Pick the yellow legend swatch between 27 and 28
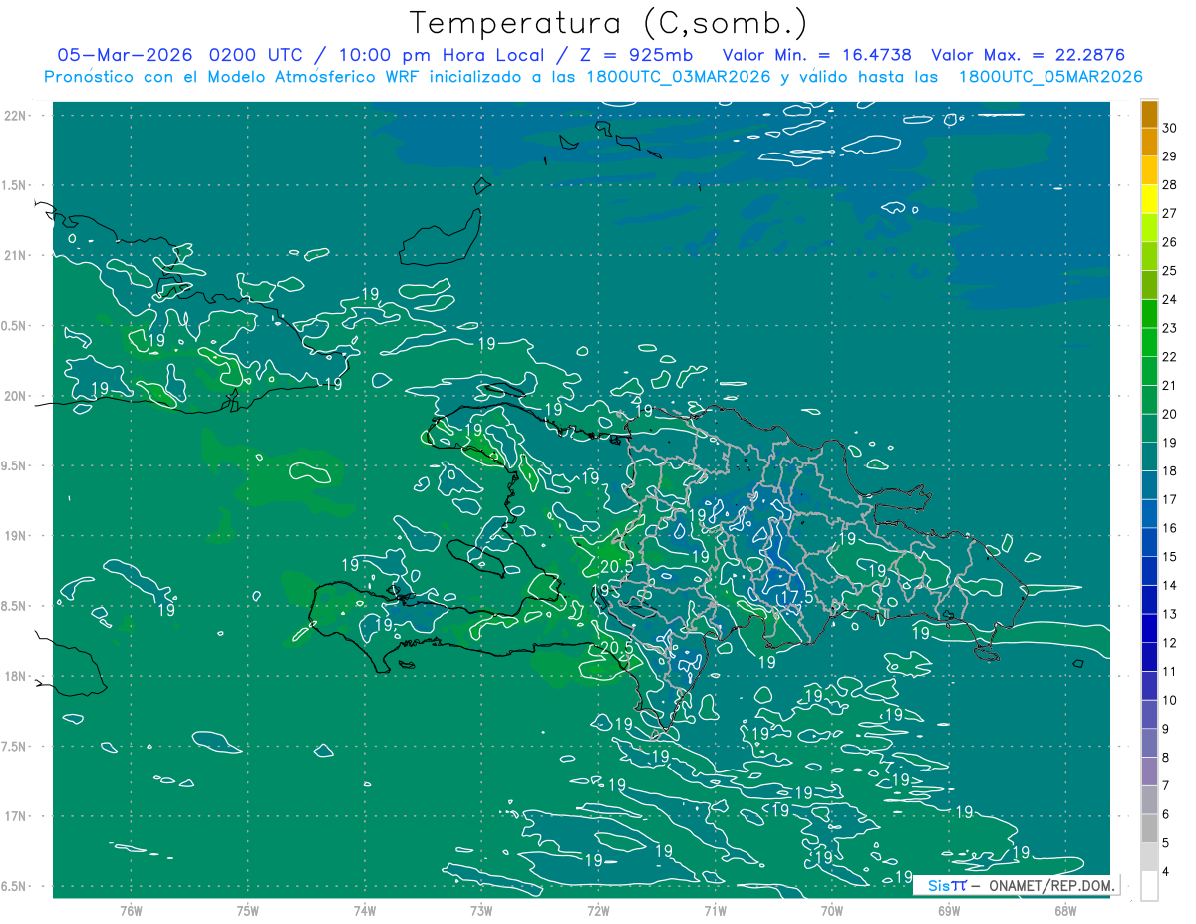1196x924 pixels. 1150,199
